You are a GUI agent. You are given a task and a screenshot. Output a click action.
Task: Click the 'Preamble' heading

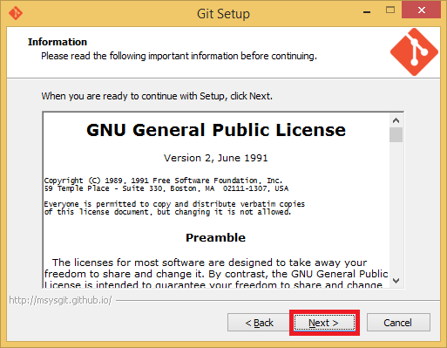click(x=215, y=237)
